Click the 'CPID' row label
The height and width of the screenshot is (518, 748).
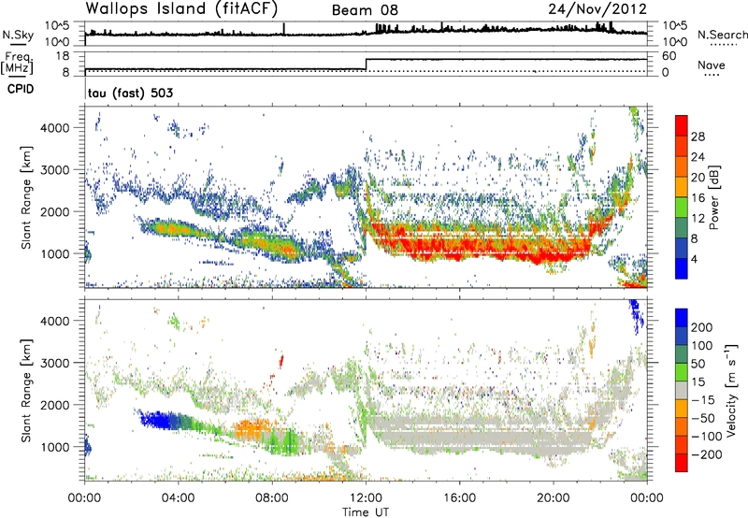point(21,89)
